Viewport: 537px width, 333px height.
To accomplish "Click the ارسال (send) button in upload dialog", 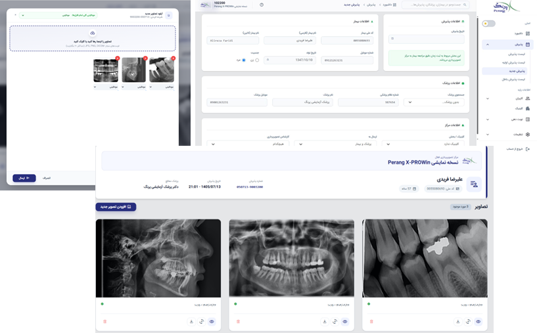I will click(24, 178).
